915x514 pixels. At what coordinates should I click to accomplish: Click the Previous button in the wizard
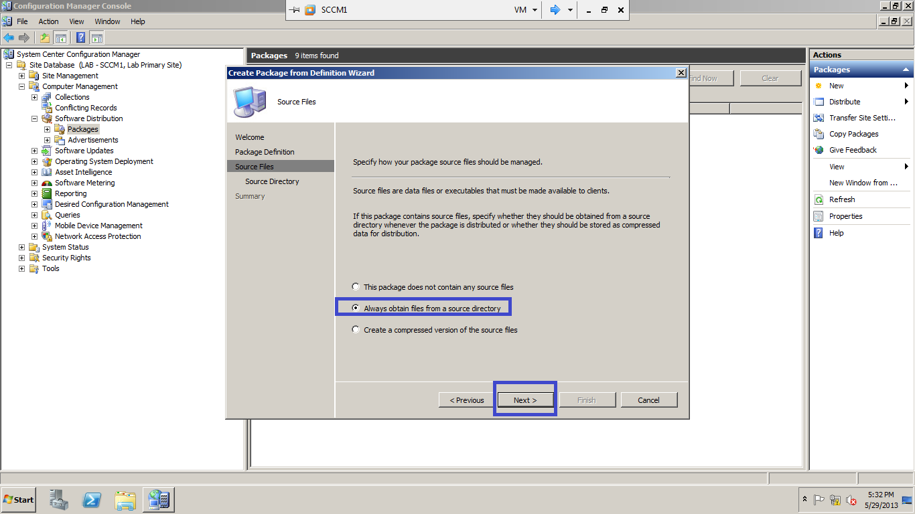pos(467,400)
